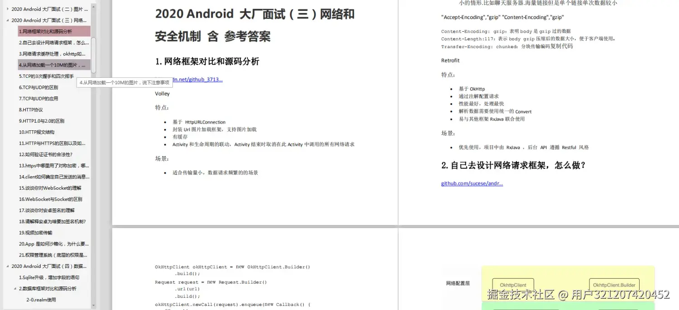
Task: Open bookmark 2020 Android 大厂面试(三)网络
Action: [49, 20]
